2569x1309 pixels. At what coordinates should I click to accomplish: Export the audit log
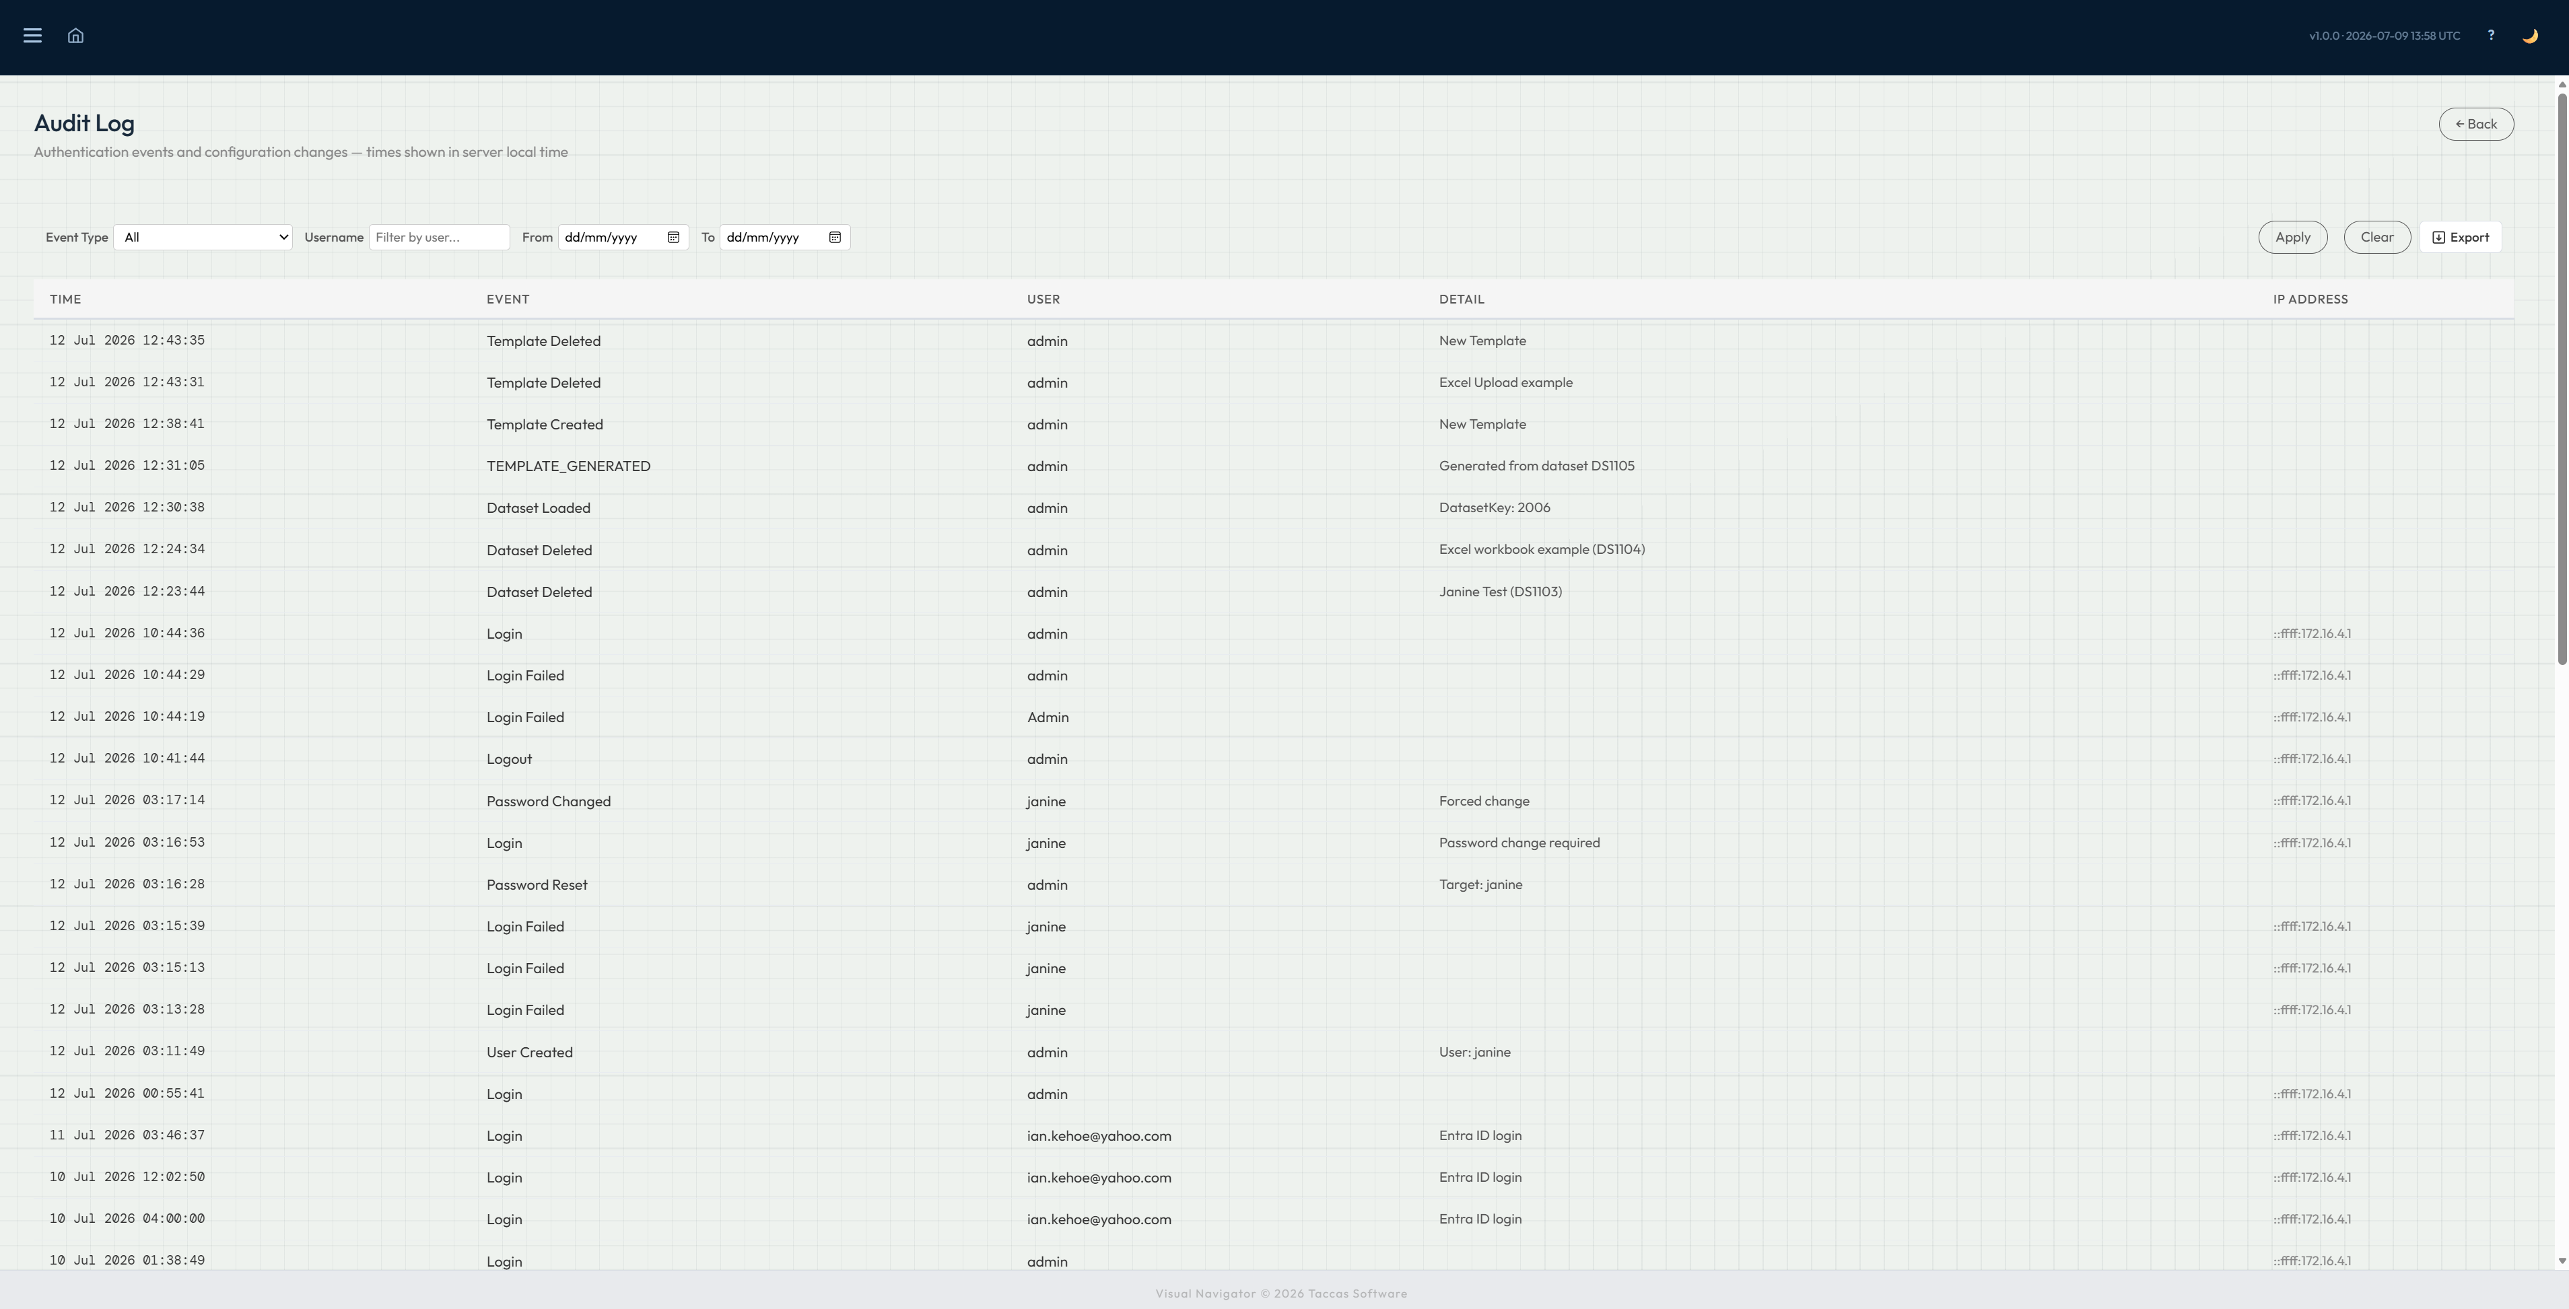pyautogui.click(x=2461, y=238)
